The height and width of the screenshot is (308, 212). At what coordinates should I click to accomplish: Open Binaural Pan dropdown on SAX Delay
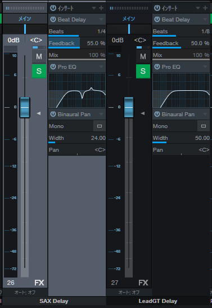[x=101, y=114]
